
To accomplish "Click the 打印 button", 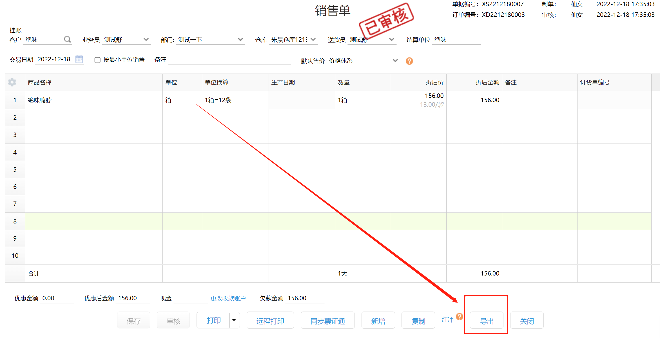I will tap(213, 320).
